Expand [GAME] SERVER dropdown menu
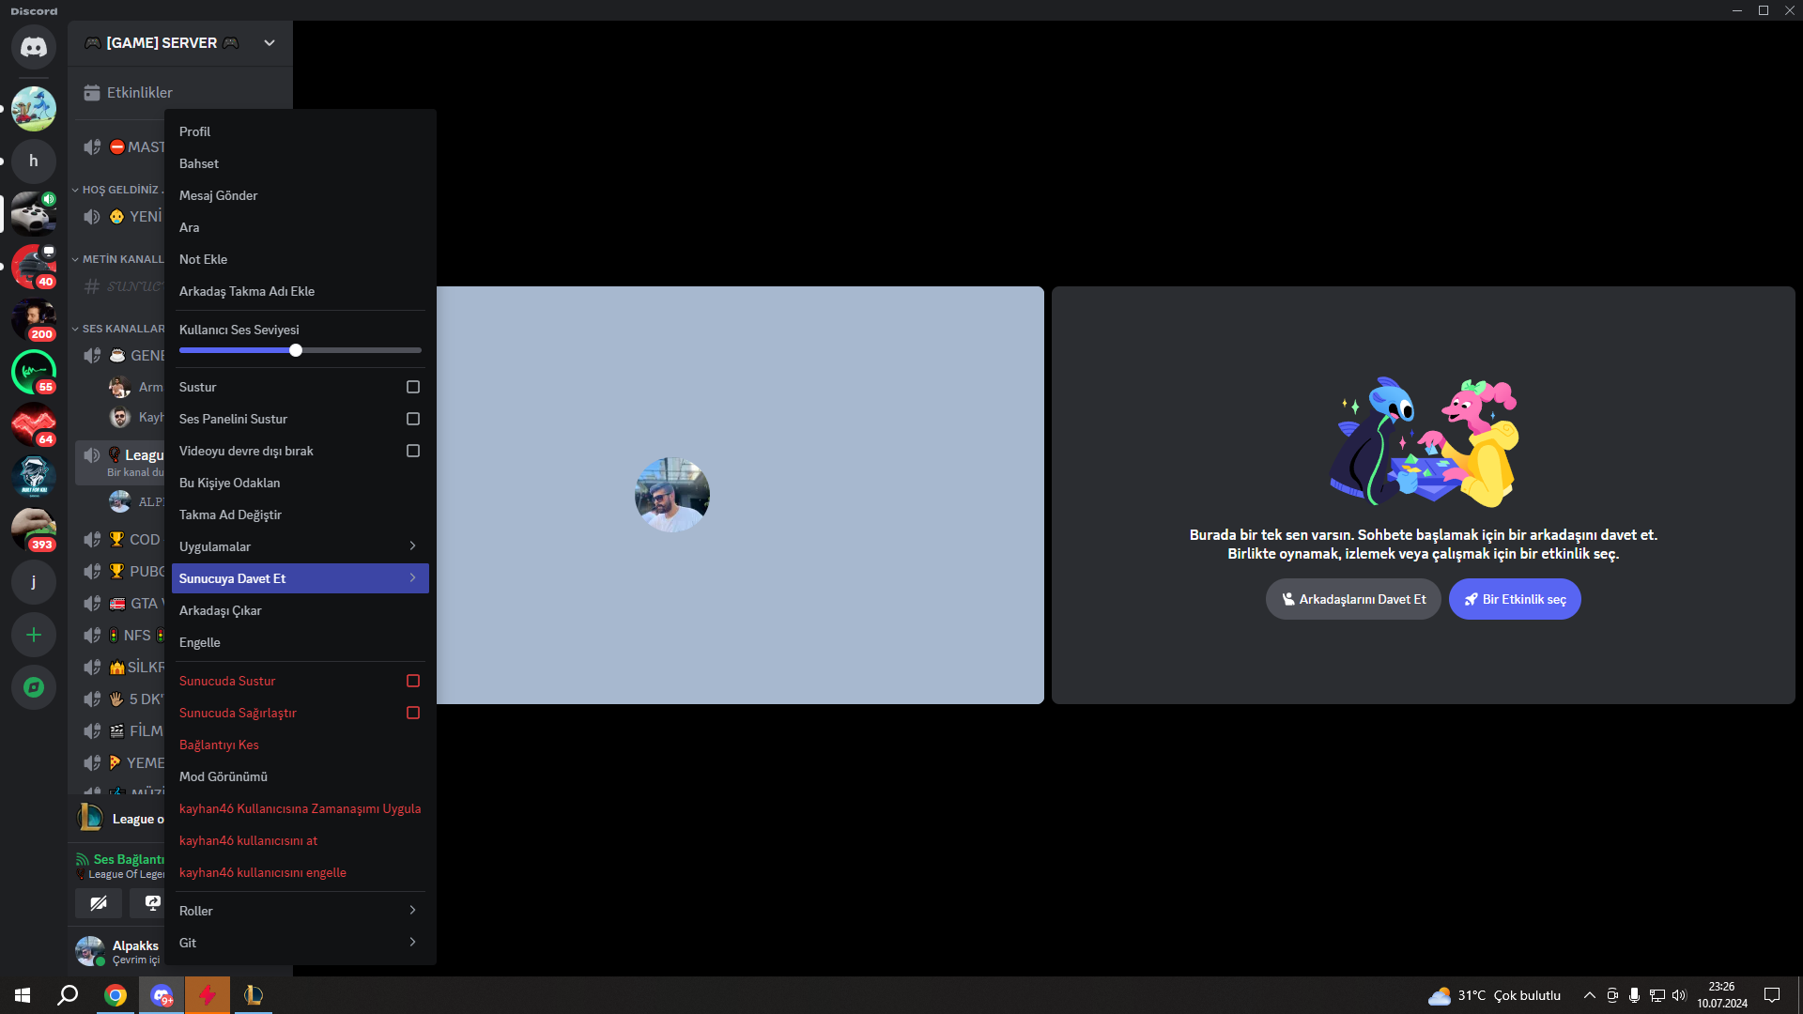The image size is (1803, 1014). 270,43
